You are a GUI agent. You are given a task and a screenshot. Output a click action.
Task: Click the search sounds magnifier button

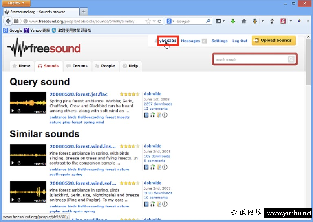tap(291, 59)
